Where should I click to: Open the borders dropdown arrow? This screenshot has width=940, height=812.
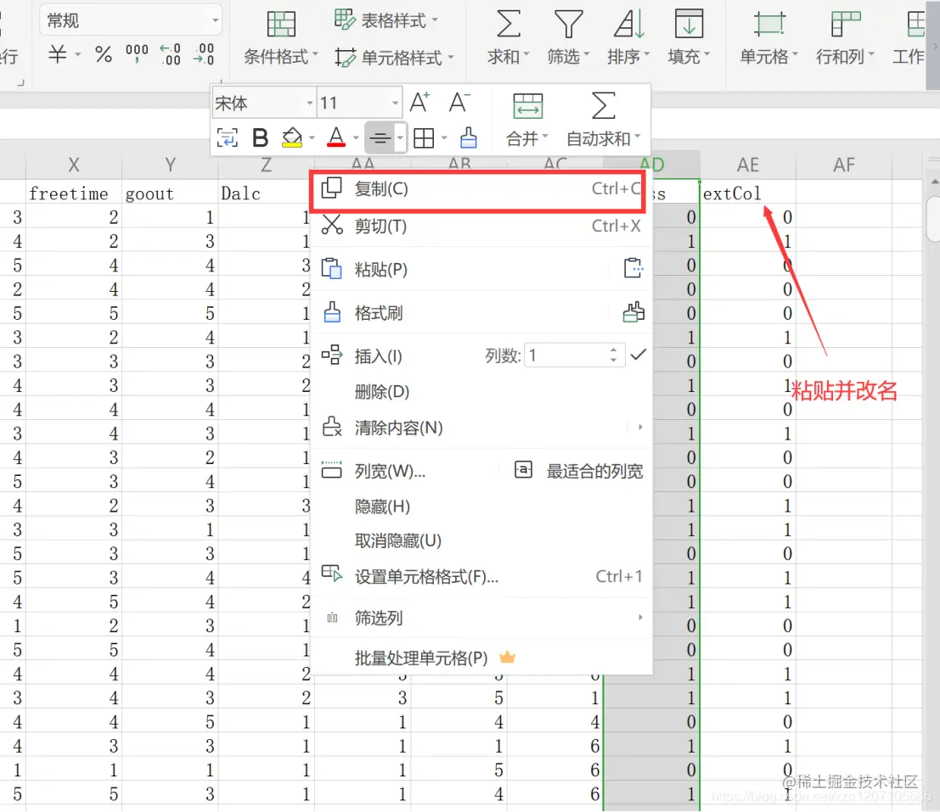[444, 138]
